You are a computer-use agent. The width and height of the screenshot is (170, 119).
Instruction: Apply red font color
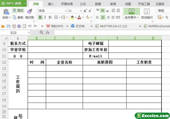(79, 17)
